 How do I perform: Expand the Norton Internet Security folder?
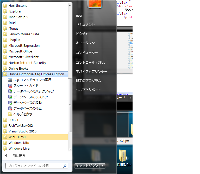35,63
